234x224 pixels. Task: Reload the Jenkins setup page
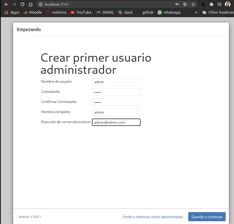click(23, 4)
